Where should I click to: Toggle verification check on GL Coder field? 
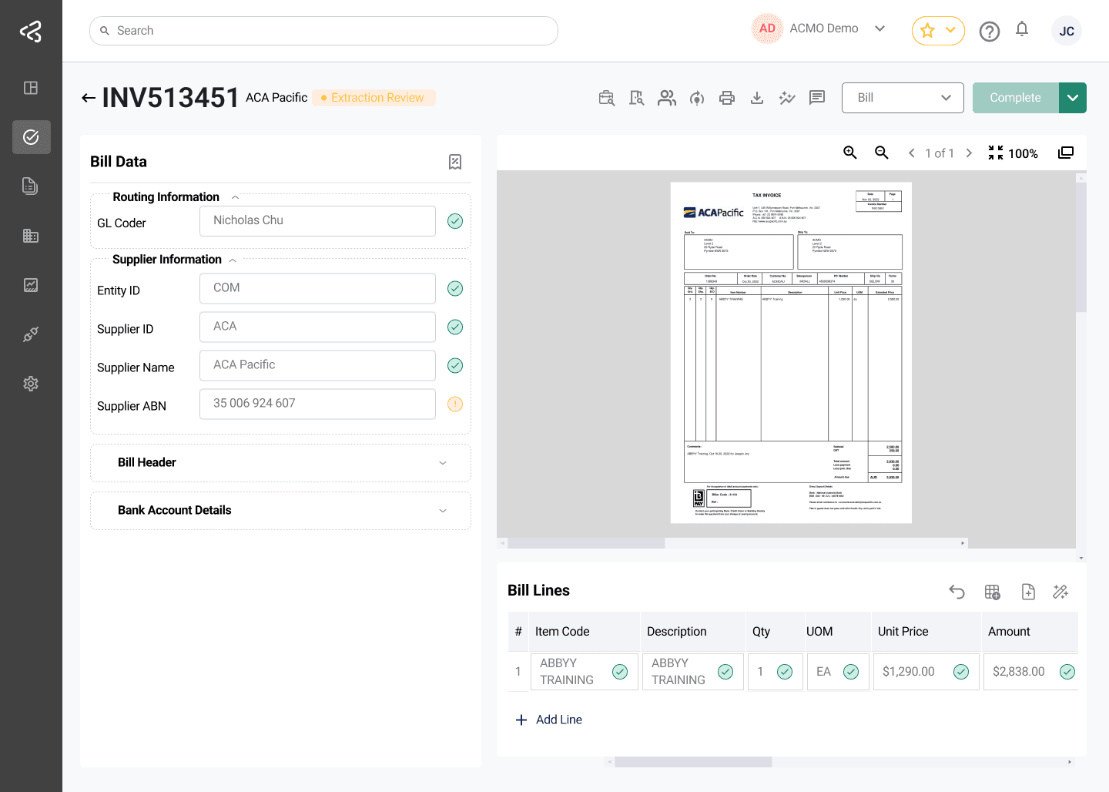[x=454, y=221]
